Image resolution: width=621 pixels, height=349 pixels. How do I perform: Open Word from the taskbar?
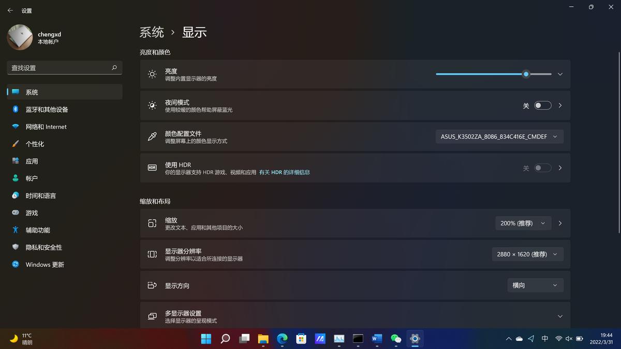point(377,339)
